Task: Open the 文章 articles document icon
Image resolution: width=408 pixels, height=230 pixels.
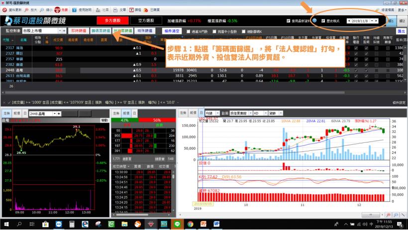Action: 115,10
